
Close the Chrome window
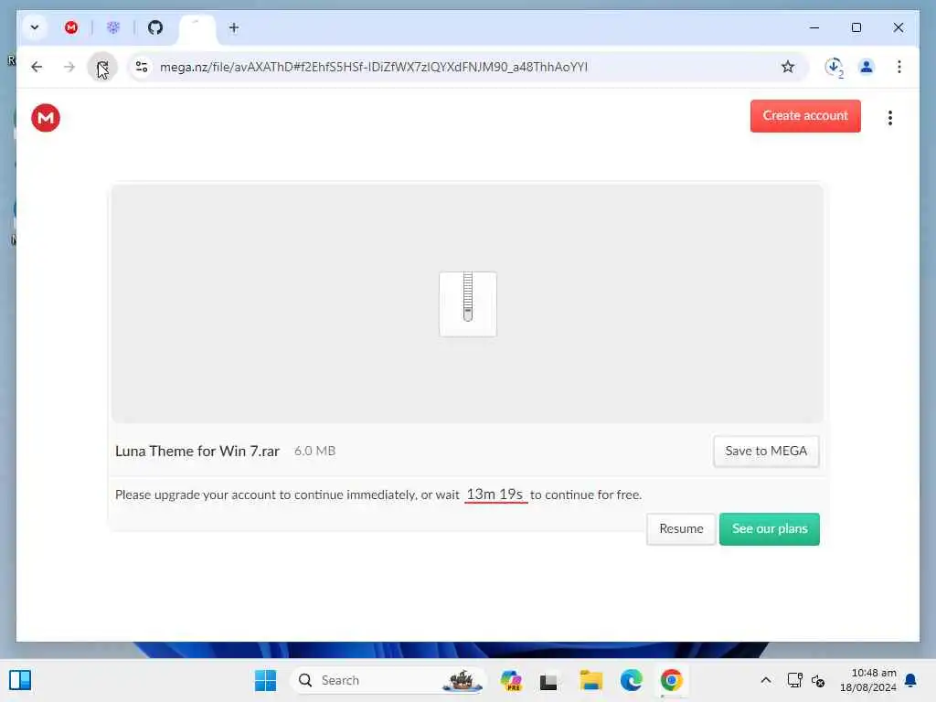pos(899,27)
